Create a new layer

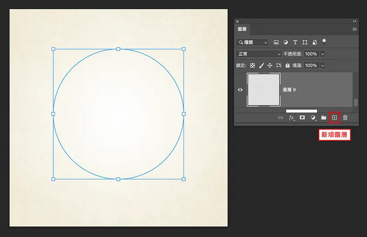tap(334, 118)
